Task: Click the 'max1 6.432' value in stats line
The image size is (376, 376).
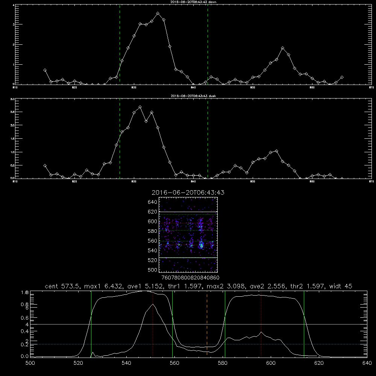Action: [103, 286]
